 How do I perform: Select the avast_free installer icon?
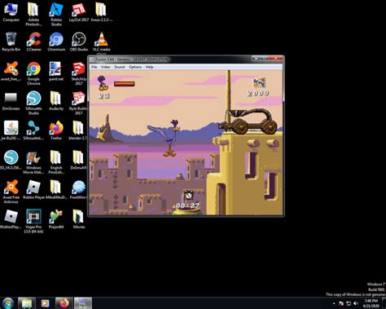pos(11,71)
